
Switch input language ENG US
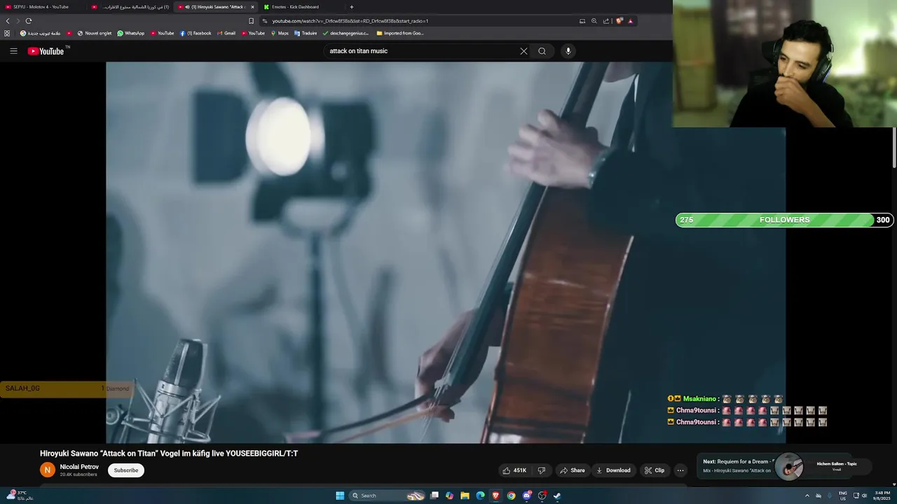coord(843,496)
